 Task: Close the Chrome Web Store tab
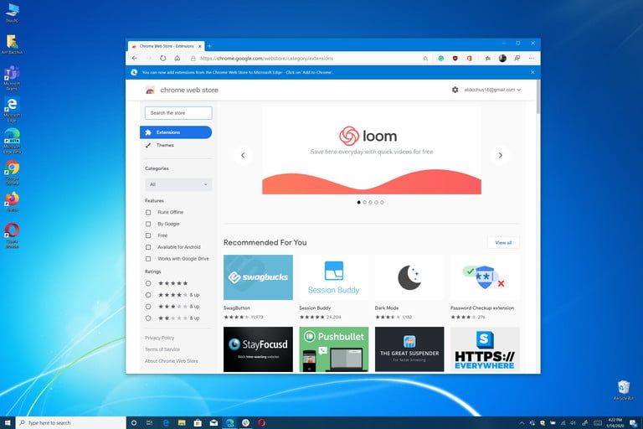(x=200, y=46)
